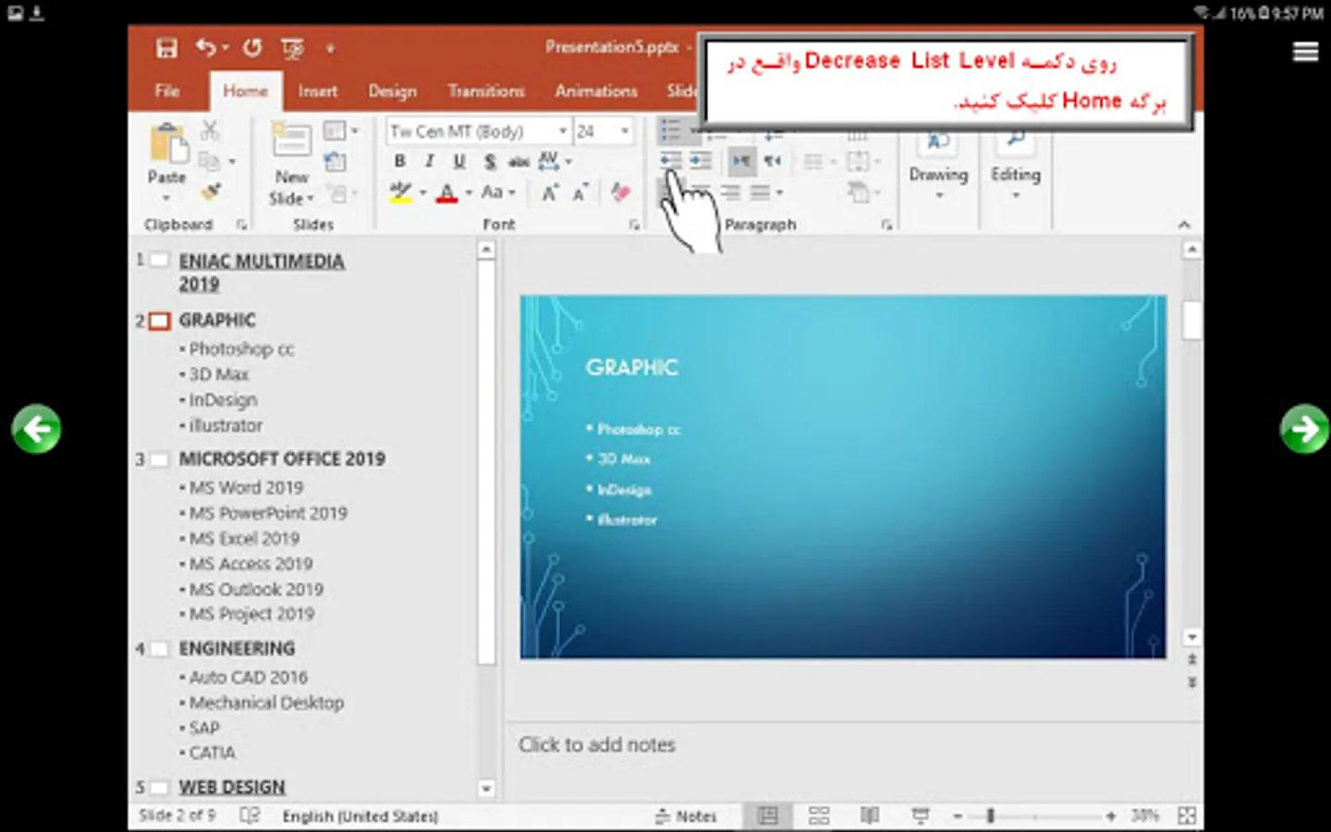The height and width of the screenshot is (832, 1331).
Task: Toggle Bold formatting
Action: point(399,161)
